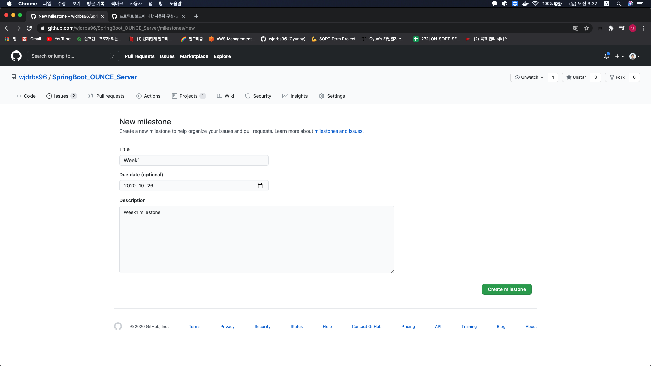Switch to the Pull requests repository tab
651x366 pixels.
(x=106, y=96)
